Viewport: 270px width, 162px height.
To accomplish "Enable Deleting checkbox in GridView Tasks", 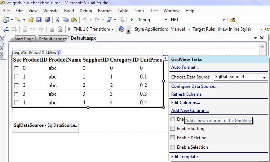I will [x=173, y=138].
